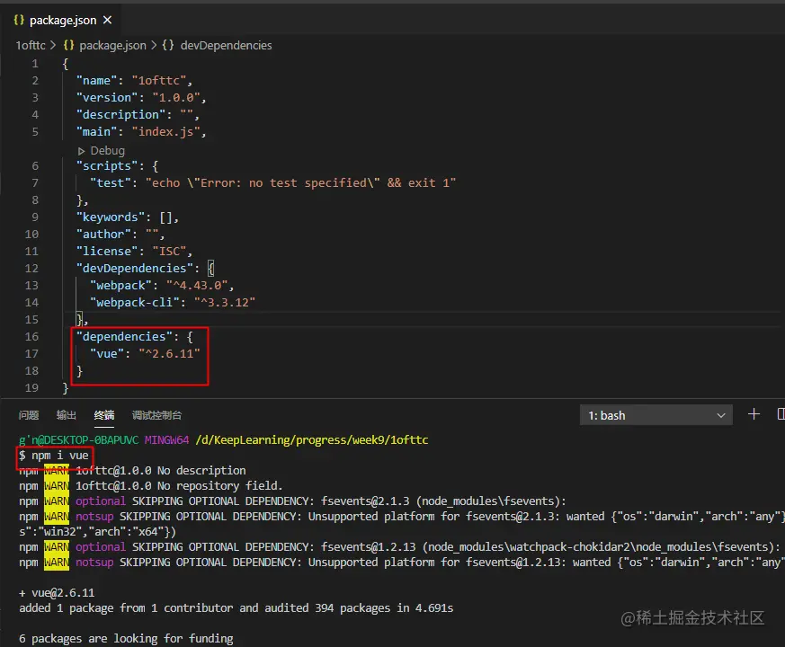Viewport: 785px width, 647px height.
Task: Click the terminal path /d/KeepLearning/progress/week9/1ofttc
Action: pyautogui.click(x=312, y=440)
